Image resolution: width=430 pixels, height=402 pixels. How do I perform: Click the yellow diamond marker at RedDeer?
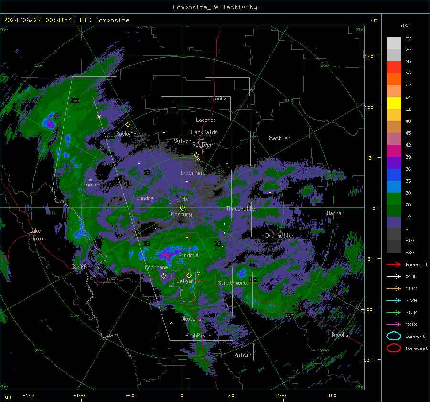[x=196, y=155]
